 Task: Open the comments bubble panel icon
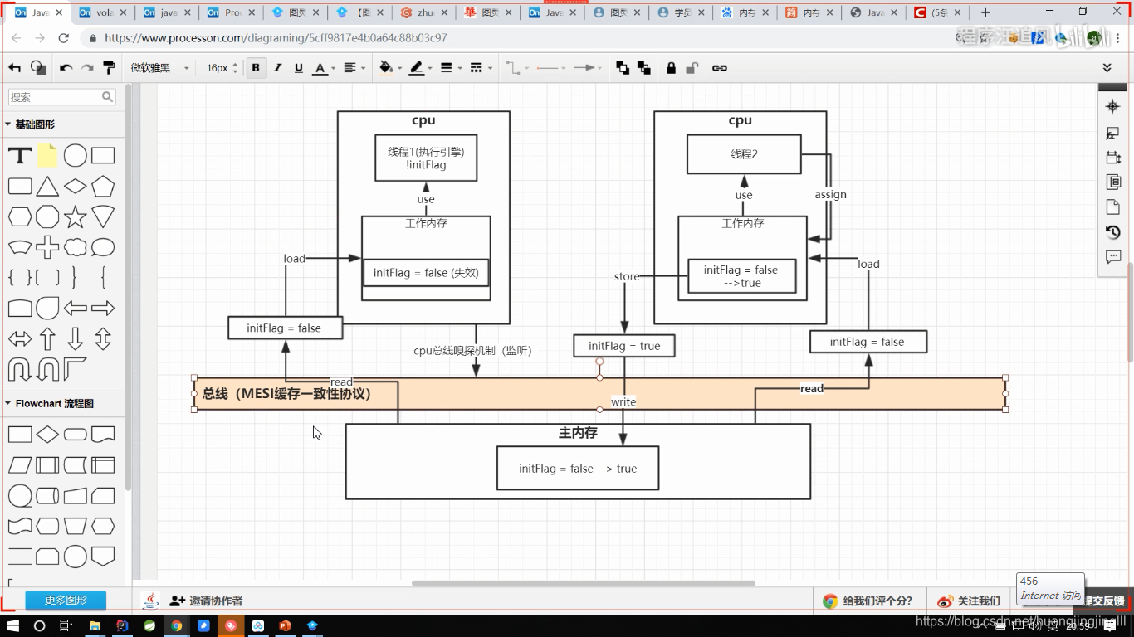coord(1113,257)
